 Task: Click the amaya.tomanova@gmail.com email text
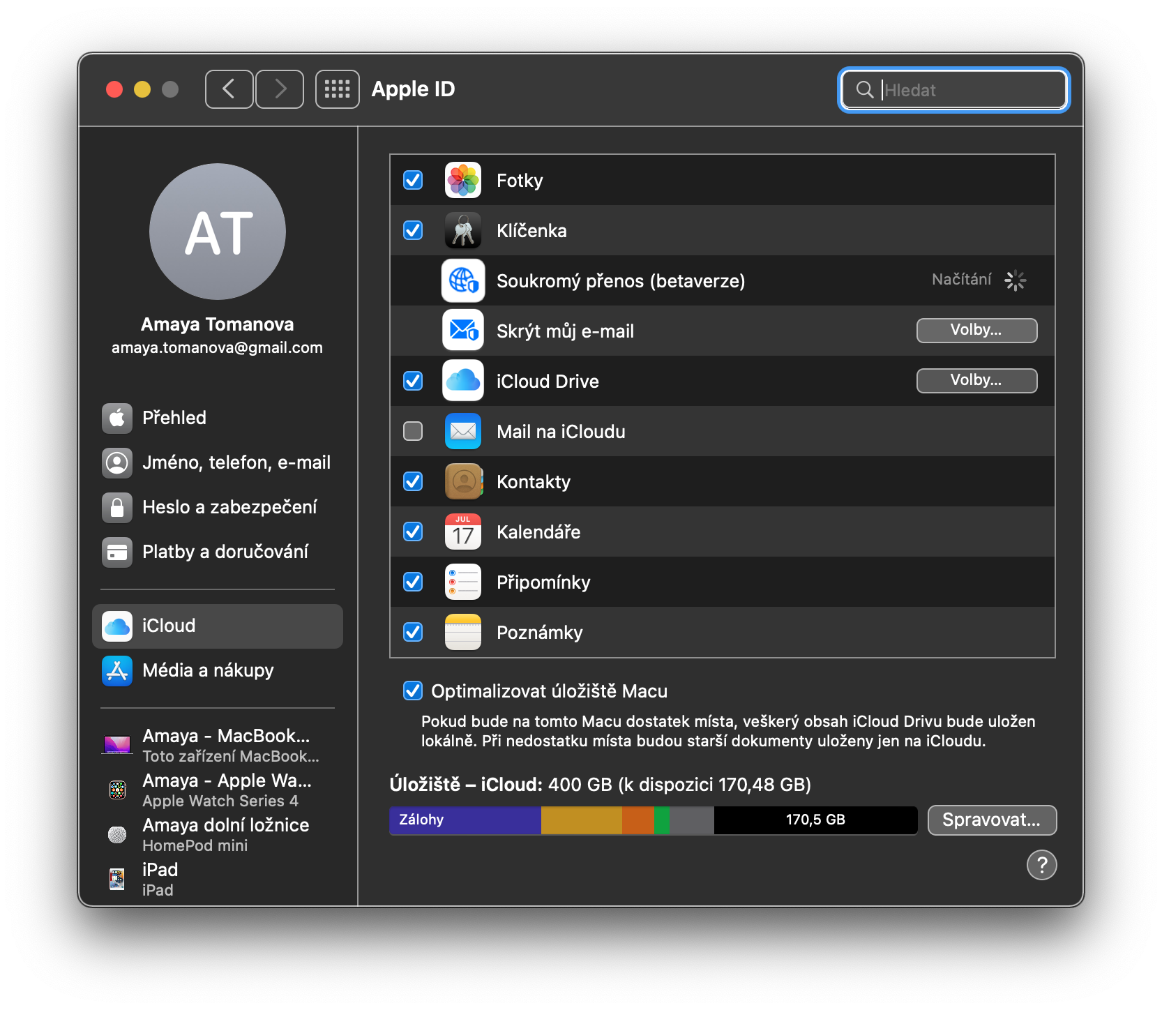pyautogui.click(x=218, y=347)
